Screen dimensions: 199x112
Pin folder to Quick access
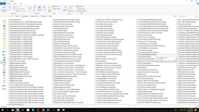tap(4, 9)
